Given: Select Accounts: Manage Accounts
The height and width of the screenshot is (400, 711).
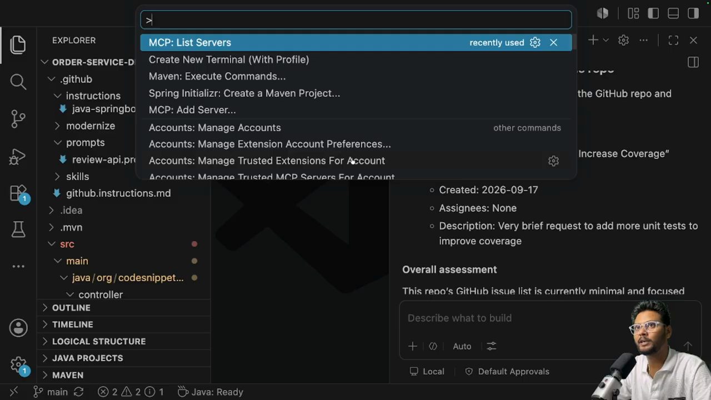Looking at the screenshot, I should tap(356, 128).
